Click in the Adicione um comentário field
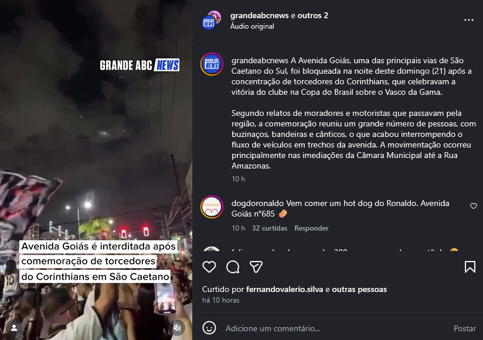This screenshot has width=483, height=340. point(336,328)
